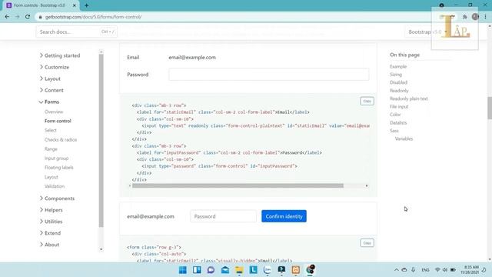Click the browser forward arrow
The height and width of the screenshot is (277, 492).
[x=17, y=17]
